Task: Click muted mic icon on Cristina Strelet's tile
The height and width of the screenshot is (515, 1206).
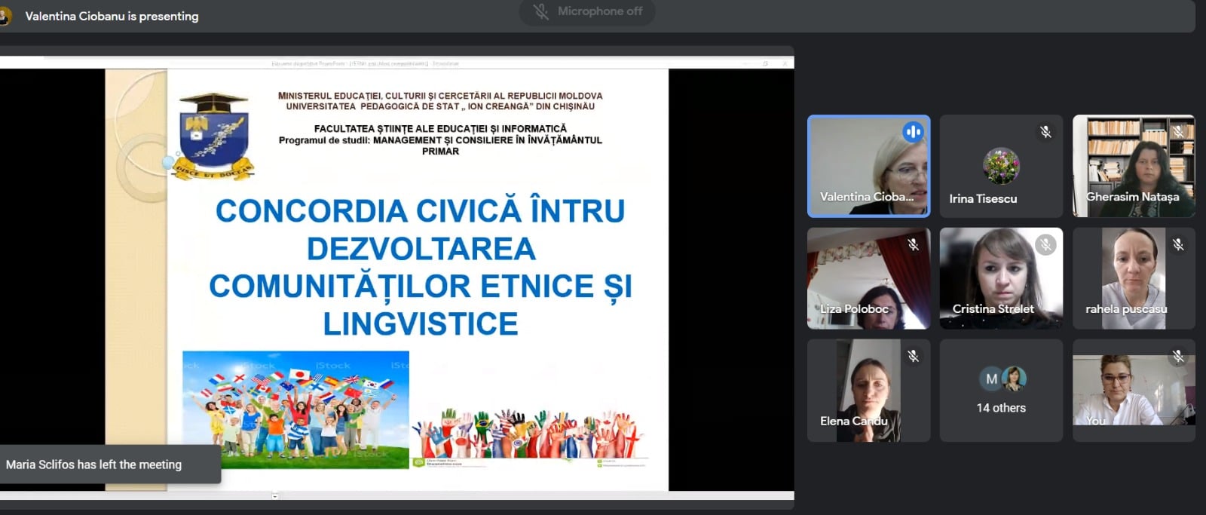Action: pyautogui.click(x=1045, y=245)
